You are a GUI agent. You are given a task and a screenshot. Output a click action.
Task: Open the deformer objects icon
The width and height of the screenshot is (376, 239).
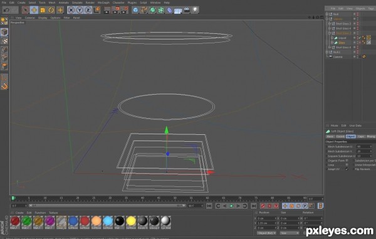(170, 10)
